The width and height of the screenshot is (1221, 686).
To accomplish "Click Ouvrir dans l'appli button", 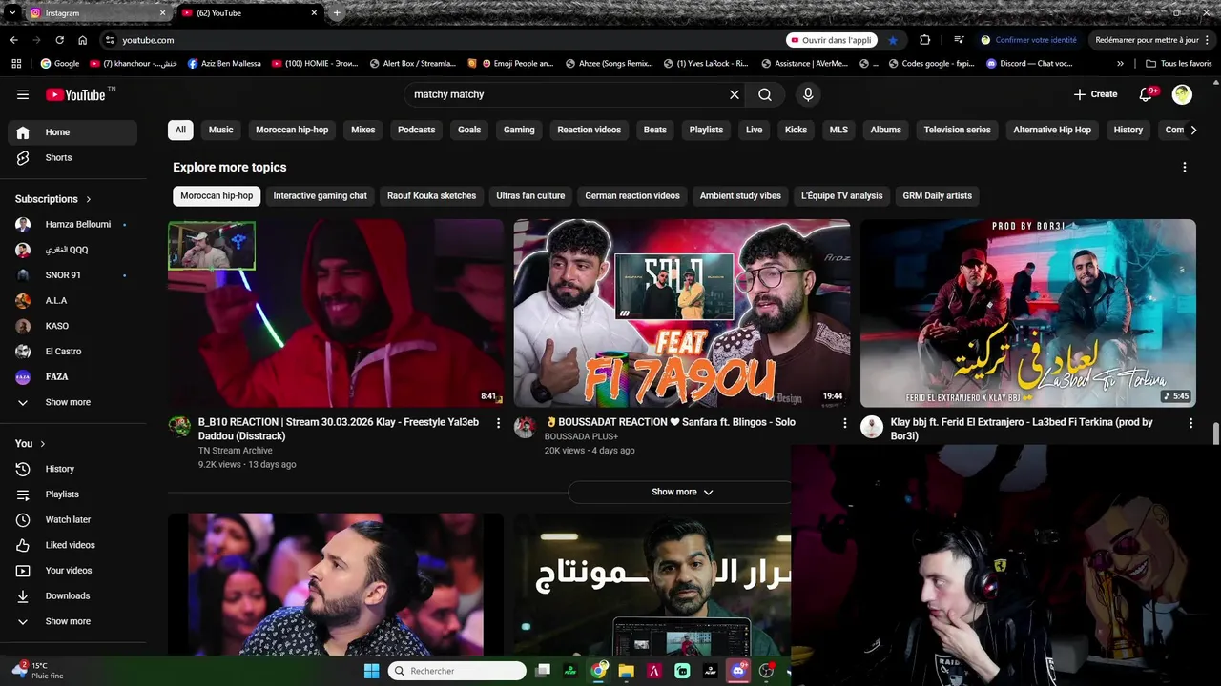I will [831, 40].
